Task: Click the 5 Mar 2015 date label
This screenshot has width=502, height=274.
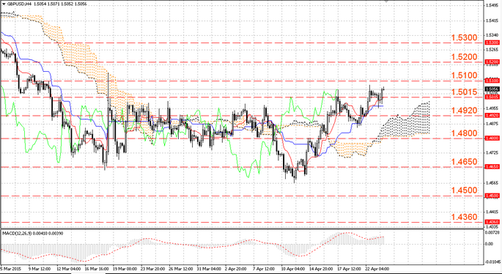Action: pos(10,269)
